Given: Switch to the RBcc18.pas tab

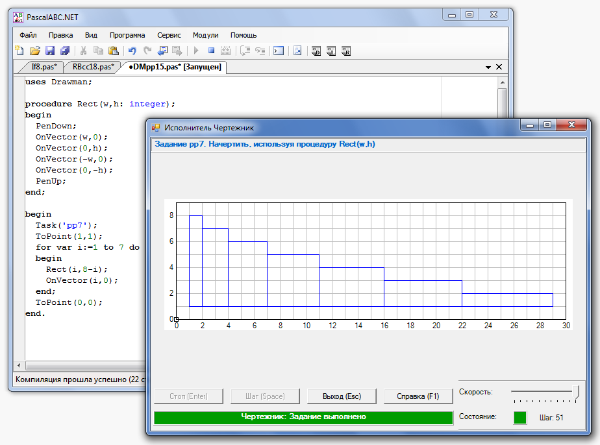Looking at the screenshot, I should point(93,66).
